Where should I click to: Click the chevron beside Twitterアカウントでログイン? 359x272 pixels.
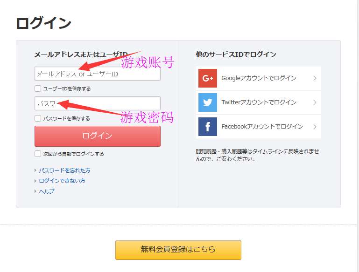click(x=315, y=102)
